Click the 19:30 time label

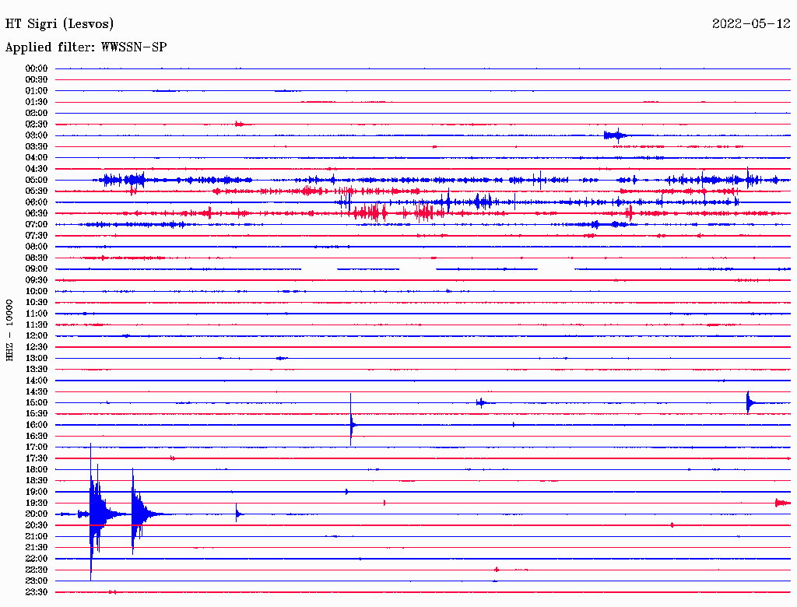point(37,503)
